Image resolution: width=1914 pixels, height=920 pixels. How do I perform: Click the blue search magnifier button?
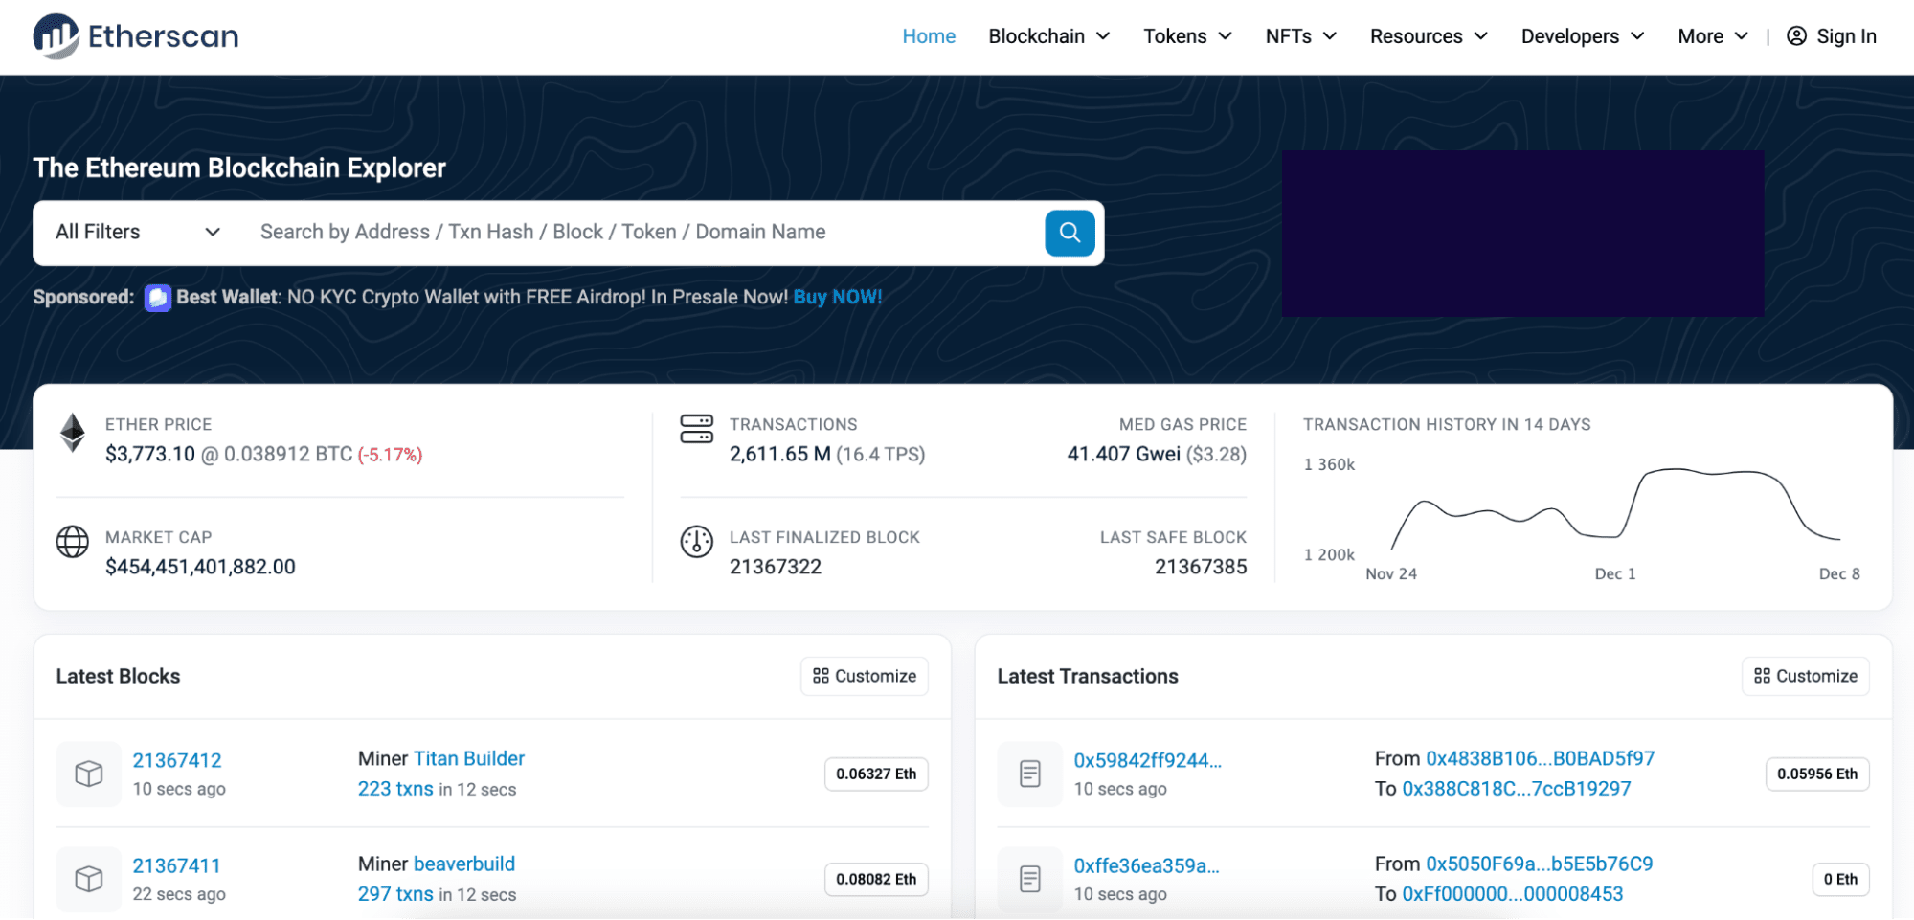pyautogui.click(x=1070, y=233)
